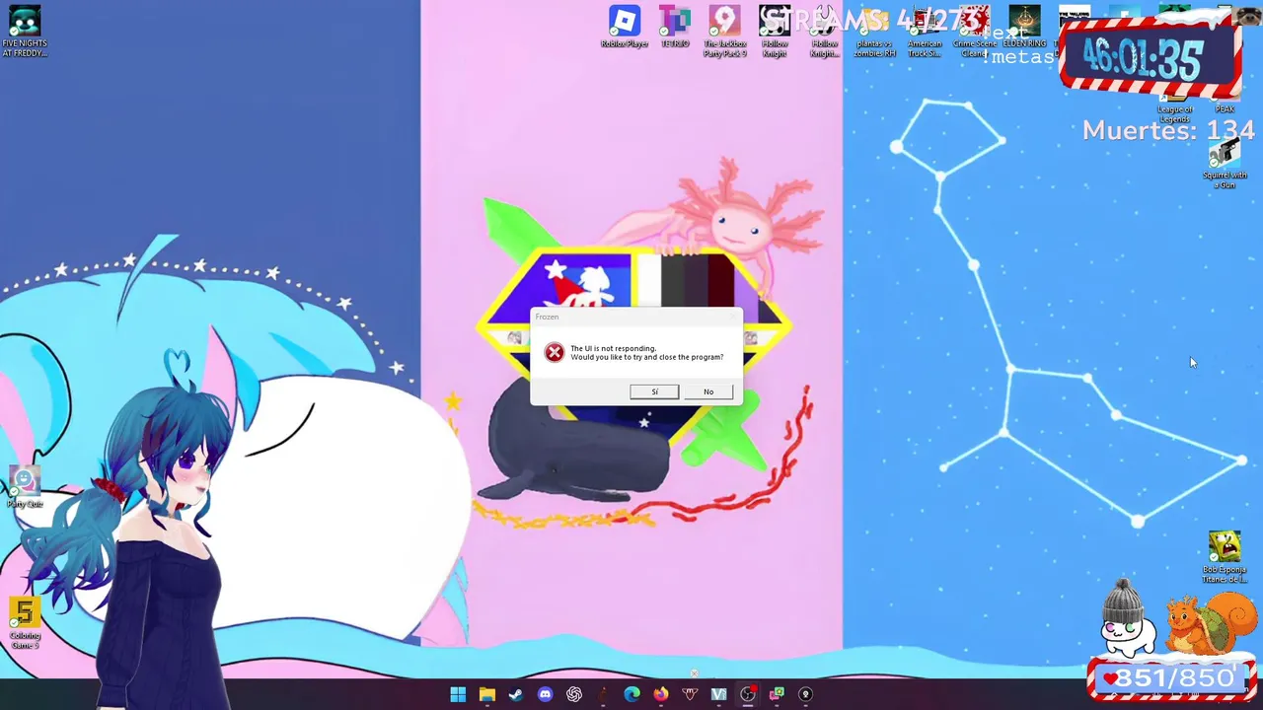Switch to OBS Studio in the taskbar

pos(748,694)
